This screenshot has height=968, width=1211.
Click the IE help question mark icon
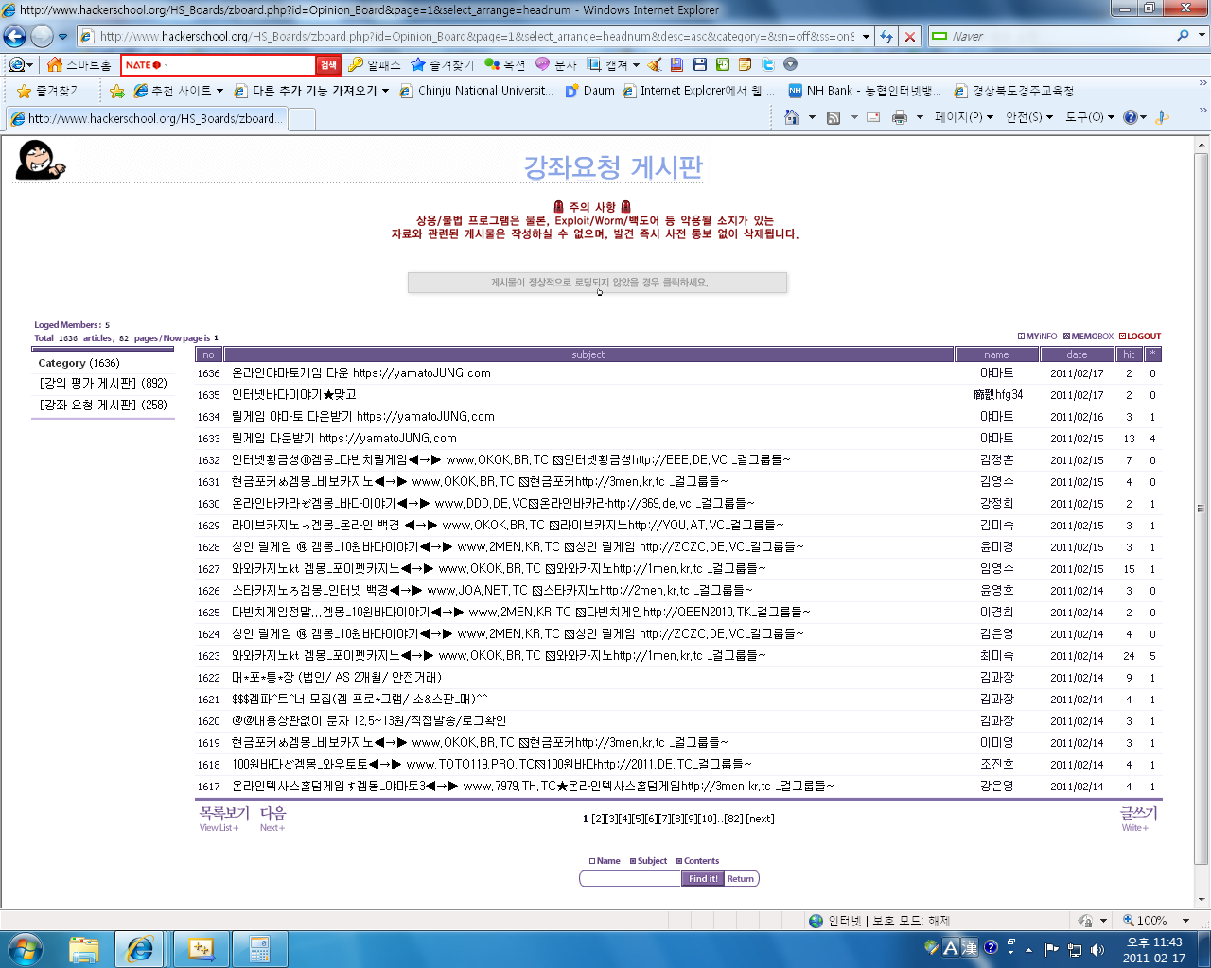click(x=1130, y=117)
